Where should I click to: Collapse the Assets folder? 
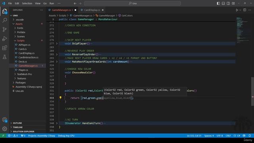pos(19,24)
